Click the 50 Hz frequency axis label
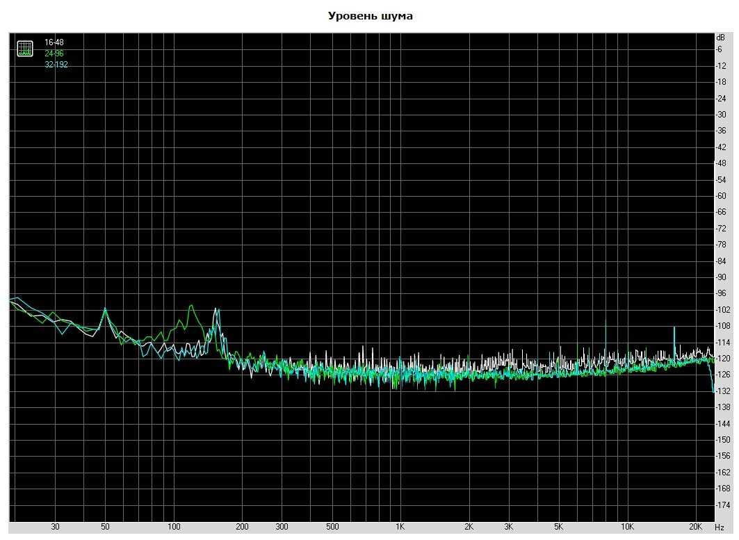 point(105,527)
